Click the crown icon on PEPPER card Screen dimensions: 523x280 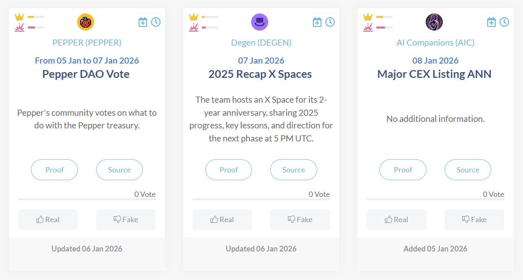[x=19, y=17]
